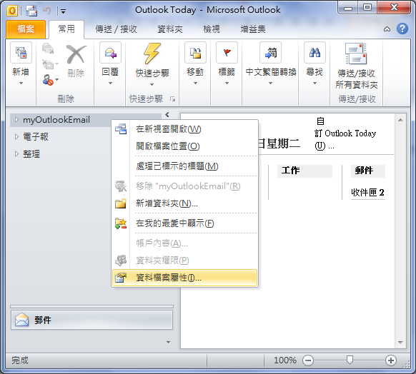Expand the myOutlookEmail folder tree
Screen dimensions: 416x374
pyautogui.click(x=16, y=120)
